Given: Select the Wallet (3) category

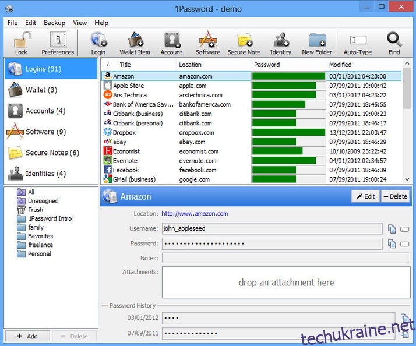Looking at the screenshot, I should point(51,90).
